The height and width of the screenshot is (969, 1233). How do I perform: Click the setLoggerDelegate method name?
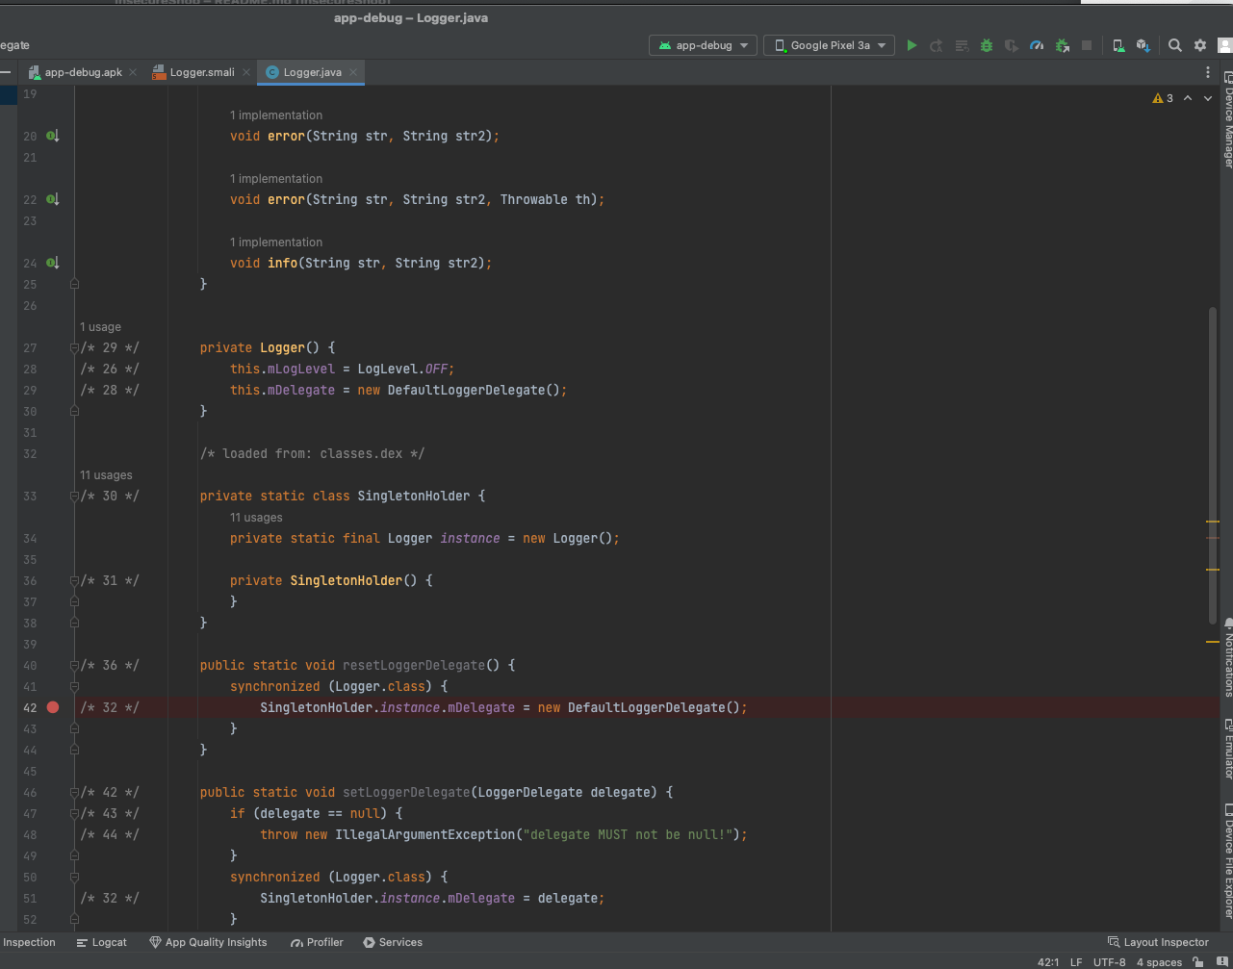click(406, 792)
